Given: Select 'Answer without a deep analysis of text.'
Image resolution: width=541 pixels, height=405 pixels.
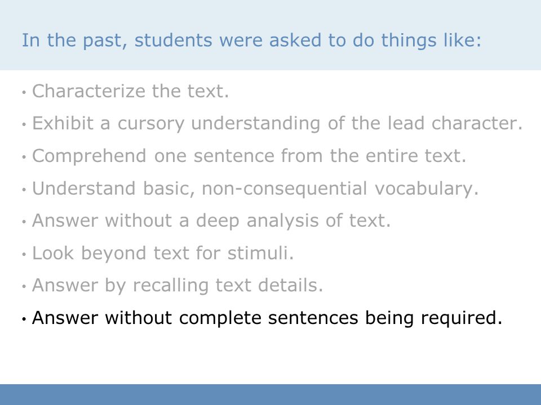Looking at the screenshot, I should click(211, 220).
